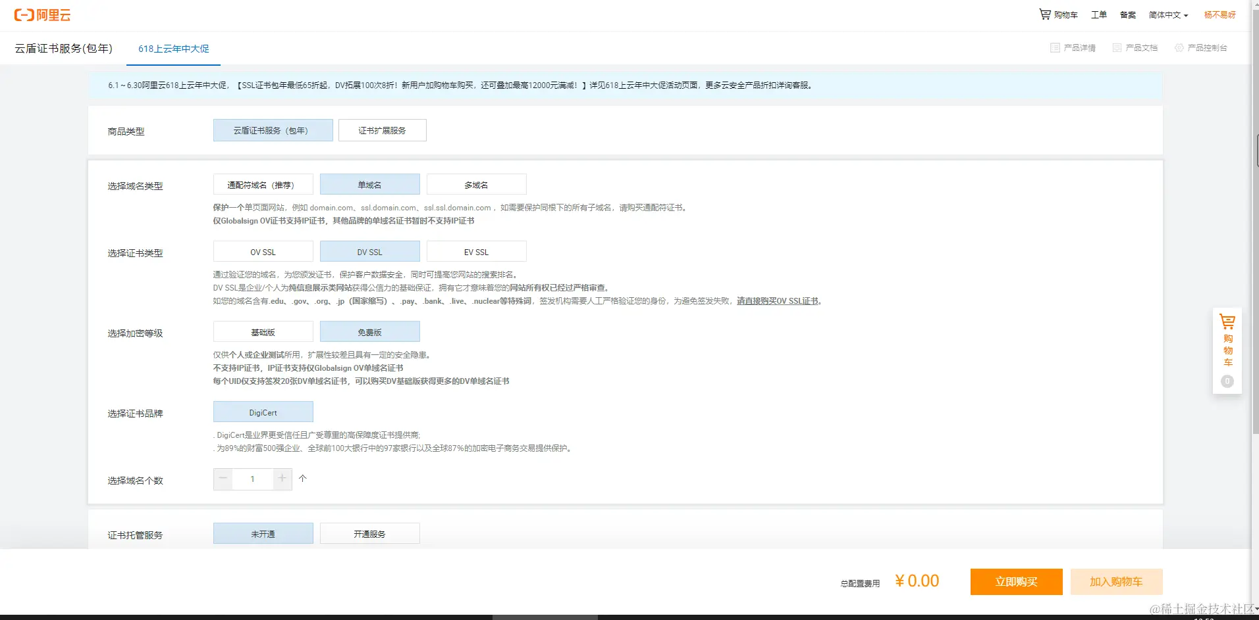Open the floating cart icon on right side

(x=1227, y=322)
